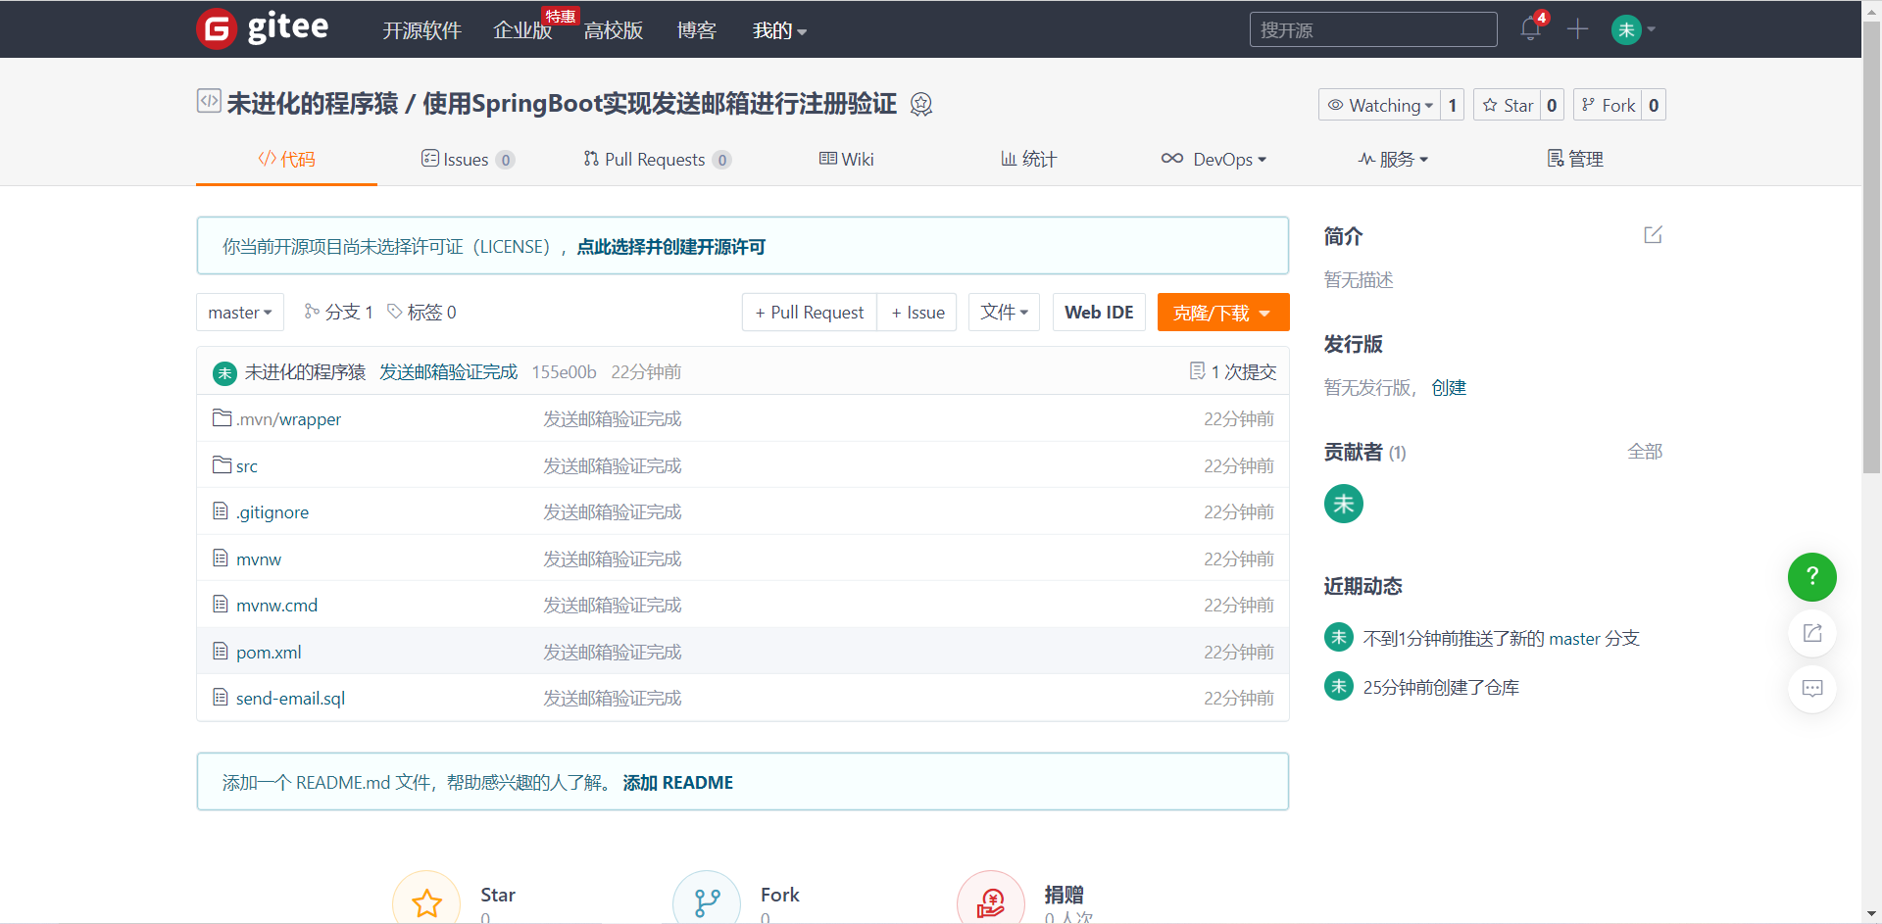Click avatar beside 推送了新的 master 分支 activity
1882x924 pixels.
pos(1339,637)
